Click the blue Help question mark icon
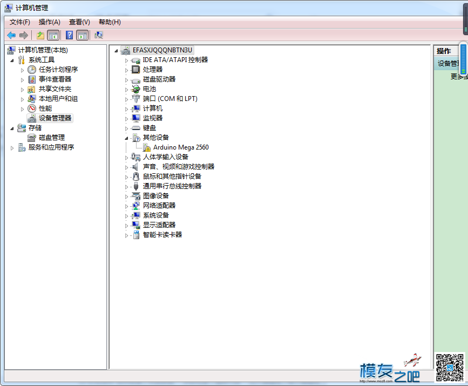 pyautogui.click(x=69, y=35)
